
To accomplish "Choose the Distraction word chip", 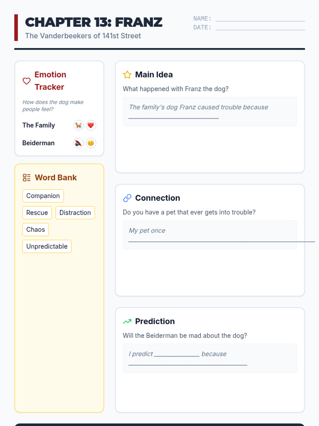I will (x=75, y=213).
